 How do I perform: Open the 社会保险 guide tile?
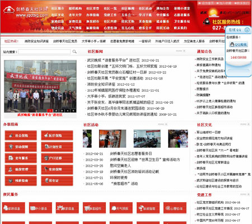[x=21, y=136]
